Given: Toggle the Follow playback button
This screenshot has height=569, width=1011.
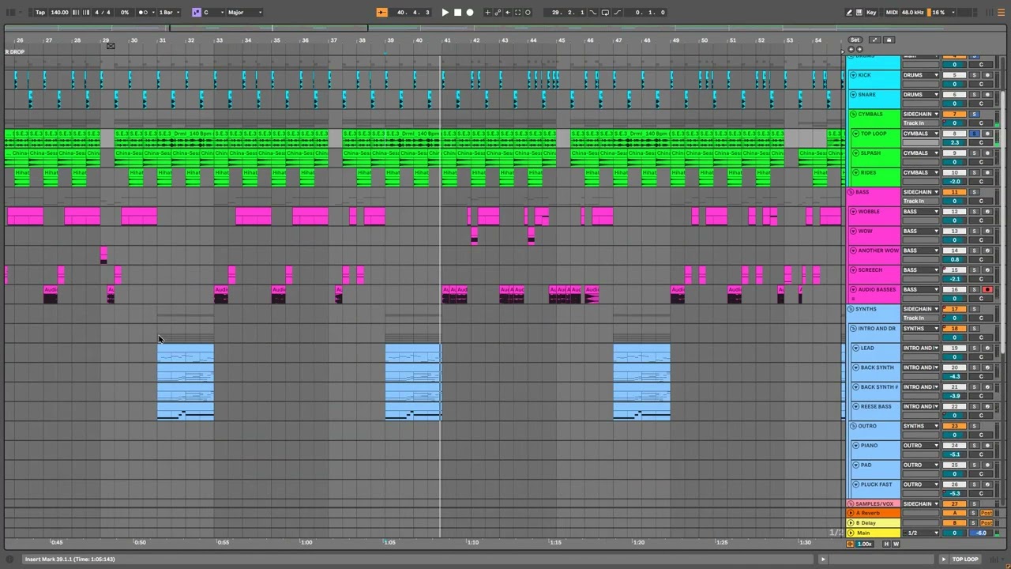Looking at the screenshot, I should 381,12.
